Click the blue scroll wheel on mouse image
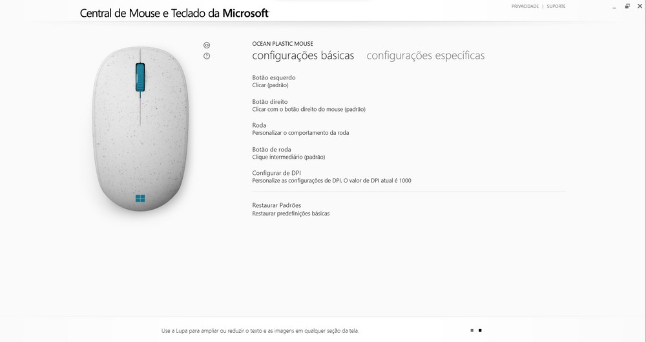Screen dimensions: 646x342 (x=140, y=77)
